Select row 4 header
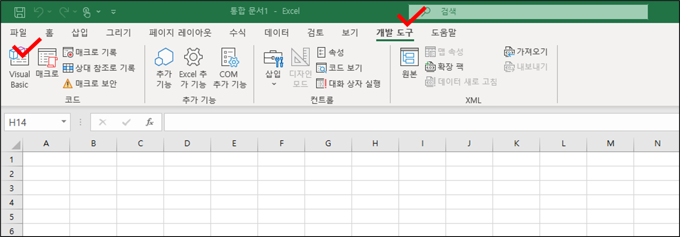The height and width of the screenshot is (237, 680). pos(12,202)
